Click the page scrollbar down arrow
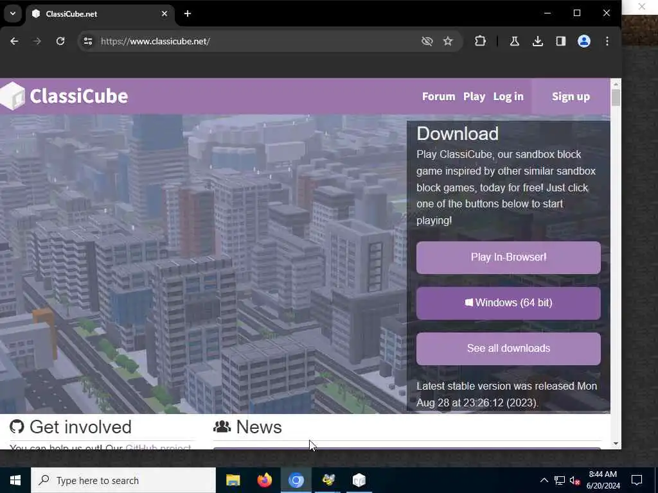 click(x=616, y=443)
